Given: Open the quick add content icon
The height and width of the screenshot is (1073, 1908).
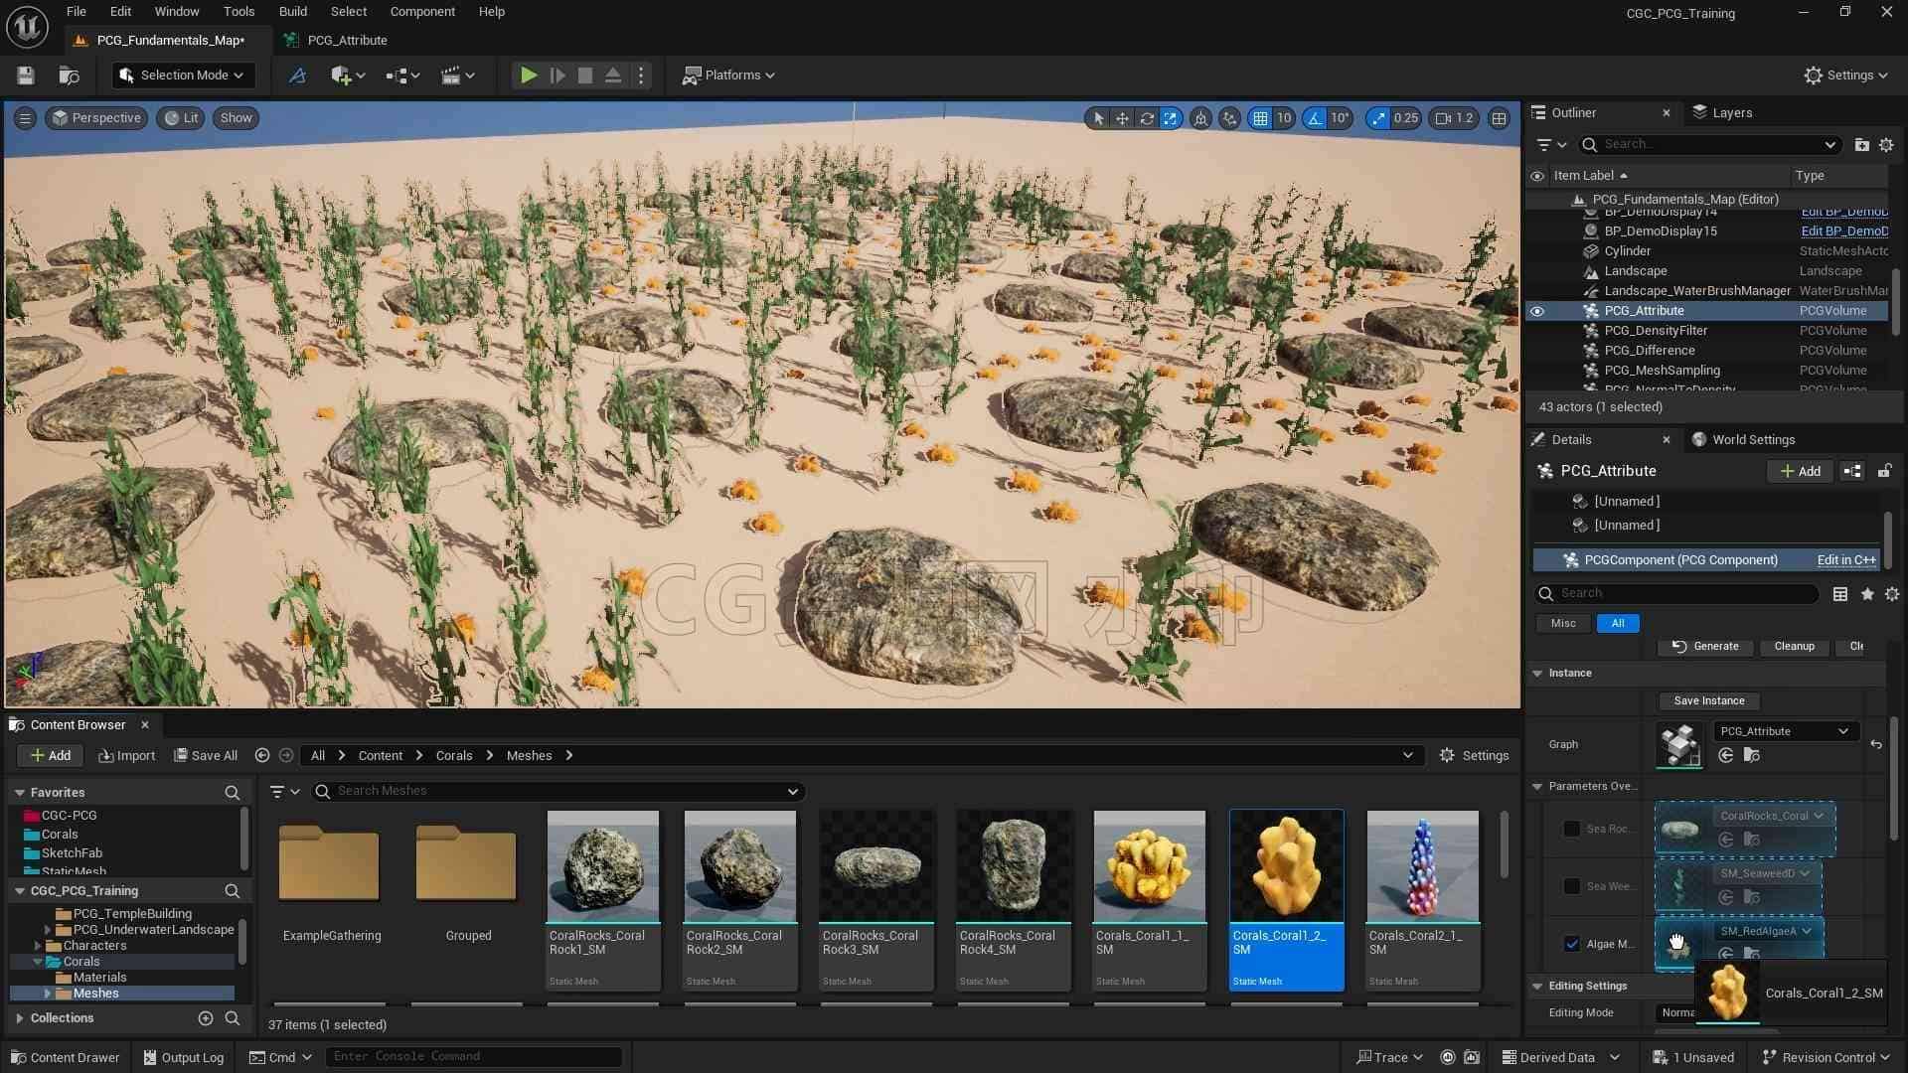Looking at the screenshot, I should pyautogui.click(x=348, y=76).
